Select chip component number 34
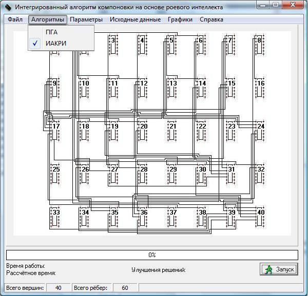The height and width of the screenshot is (296, 308). pos(84,217)
